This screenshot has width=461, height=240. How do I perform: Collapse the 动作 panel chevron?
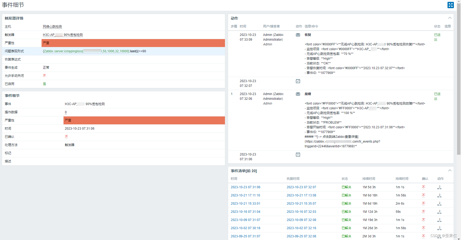[450, 18]
